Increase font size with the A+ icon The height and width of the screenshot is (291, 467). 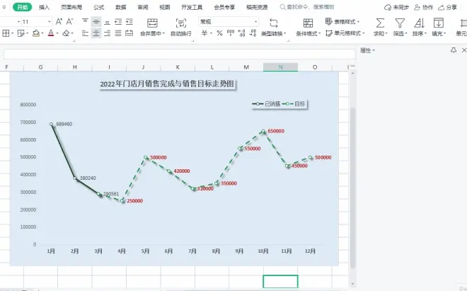[x=59, y=21]
